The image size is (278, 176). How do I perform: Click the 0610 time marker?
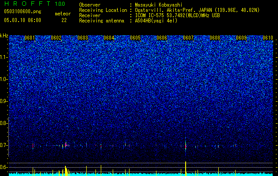click(268, 38)
